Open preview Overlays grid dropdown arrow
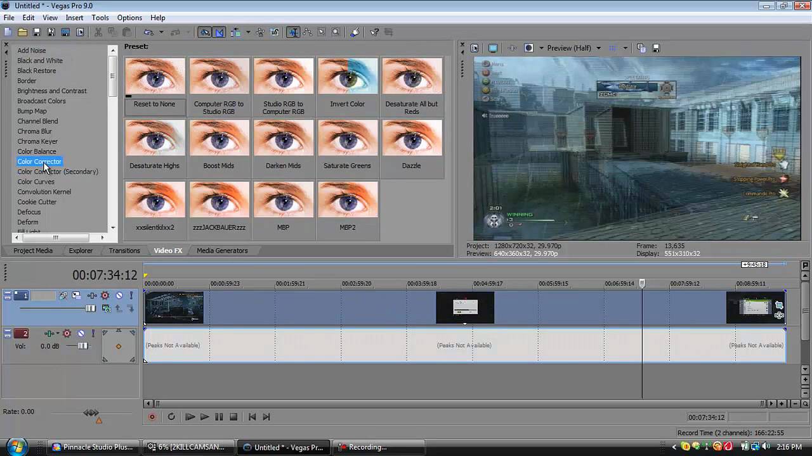 [x=625, y=48]
